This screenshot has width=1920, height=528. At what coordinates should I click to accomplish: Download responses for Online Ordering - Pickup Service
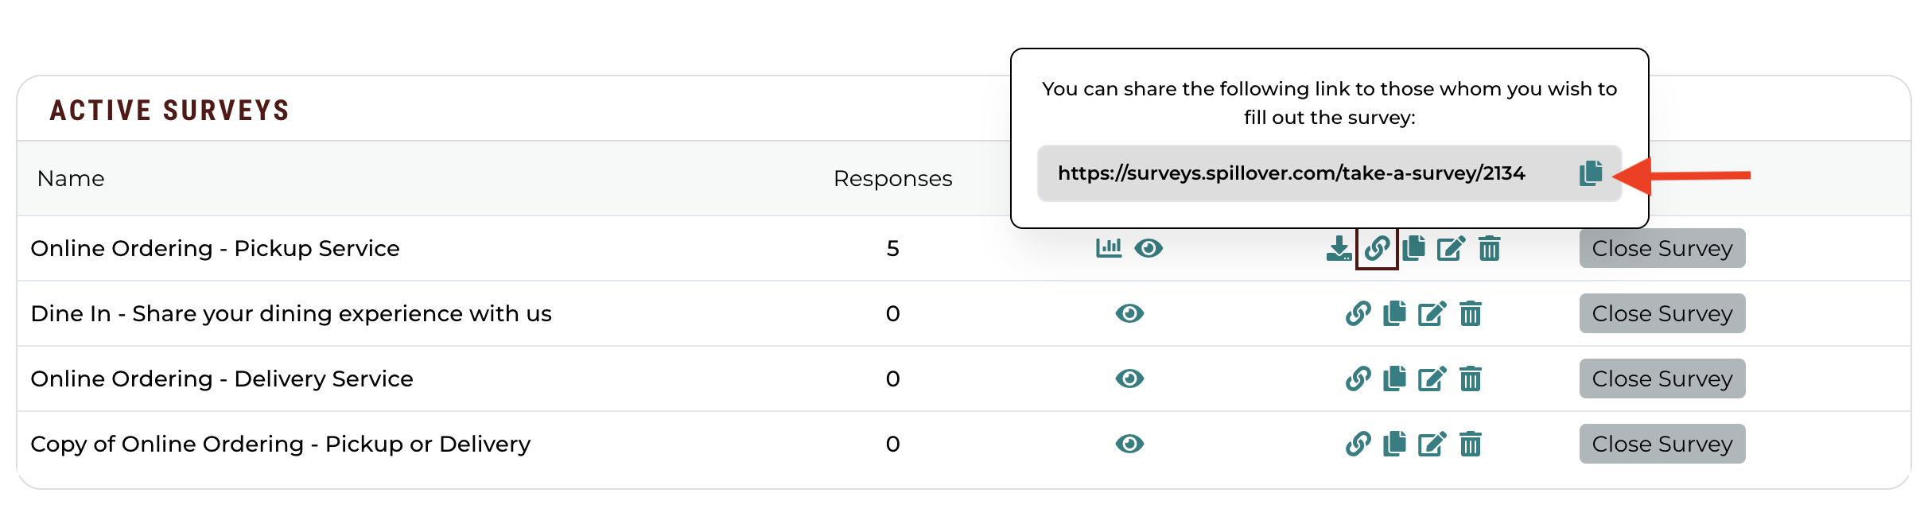(x=1339, y=248)
